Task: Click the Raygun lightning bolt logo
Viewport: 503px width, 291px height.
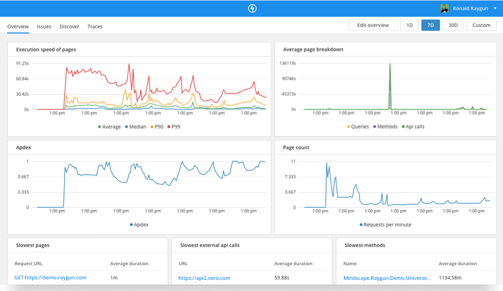Action: (x=252, y=8)
